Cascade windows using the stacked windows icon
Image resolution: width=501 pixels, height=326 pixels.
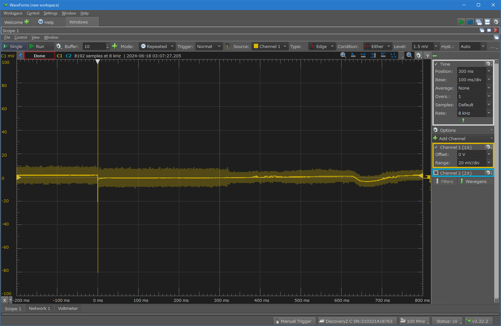(479, 22)
